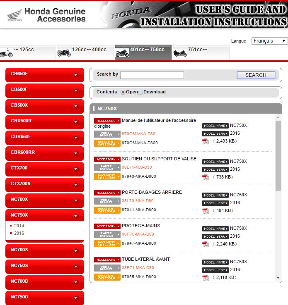288x305 pixels.
Task: Click the scooter icon in the ~125cc tab
Action: (x=6, y=53)
